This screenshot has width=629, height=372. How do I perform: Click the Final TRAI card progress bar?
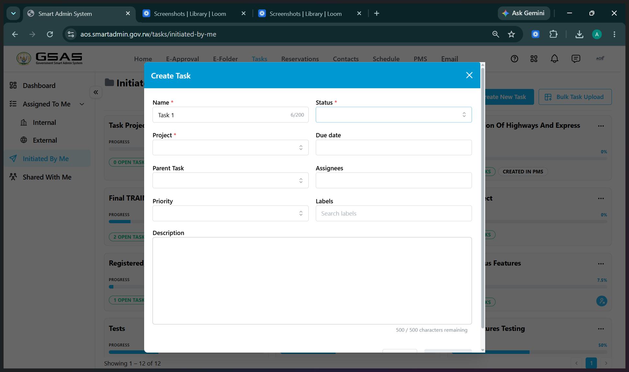pos(127,222)
